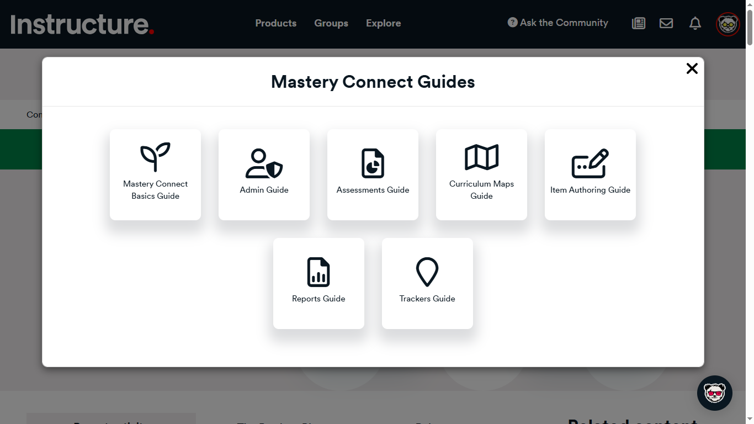Screen dimensions: 754x424
Task: Click the location pin Trackers Guide icon
Action: (427, 271)
